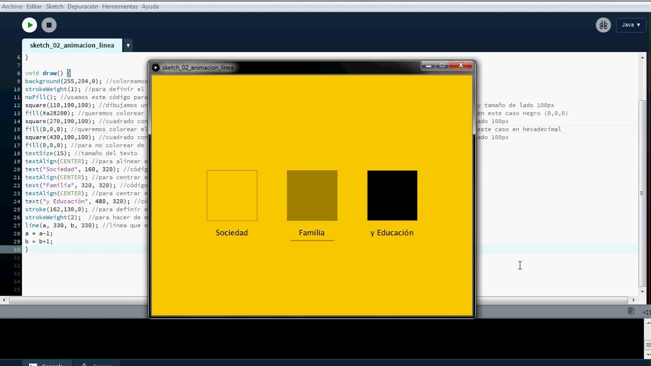Click the text("y Educación", 480, 320) line
Viewport: 651px width, 366px height.
pyautogui.click(x=86, y=201)
